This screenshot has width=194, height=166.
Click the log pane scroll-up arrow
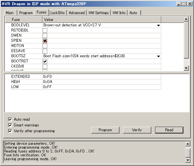point(188,144)
